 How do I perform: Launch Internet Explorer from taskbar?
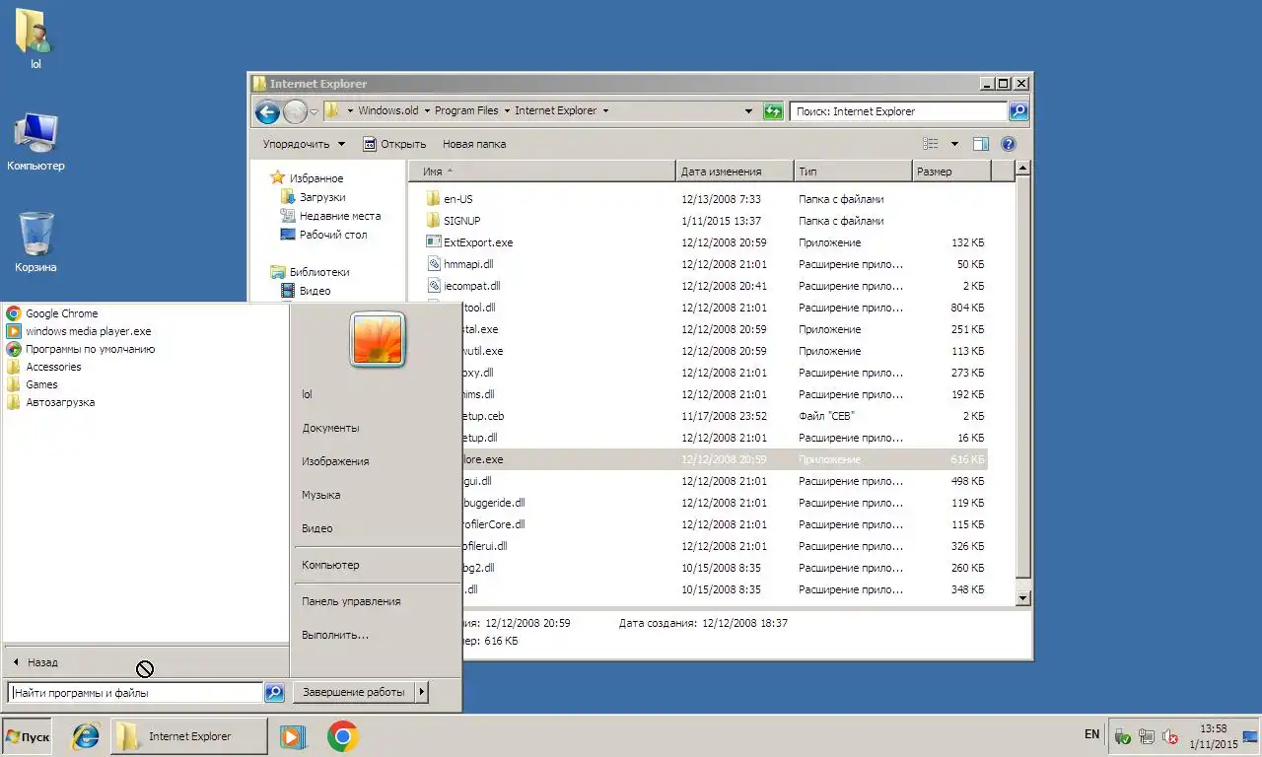point(86,736)
